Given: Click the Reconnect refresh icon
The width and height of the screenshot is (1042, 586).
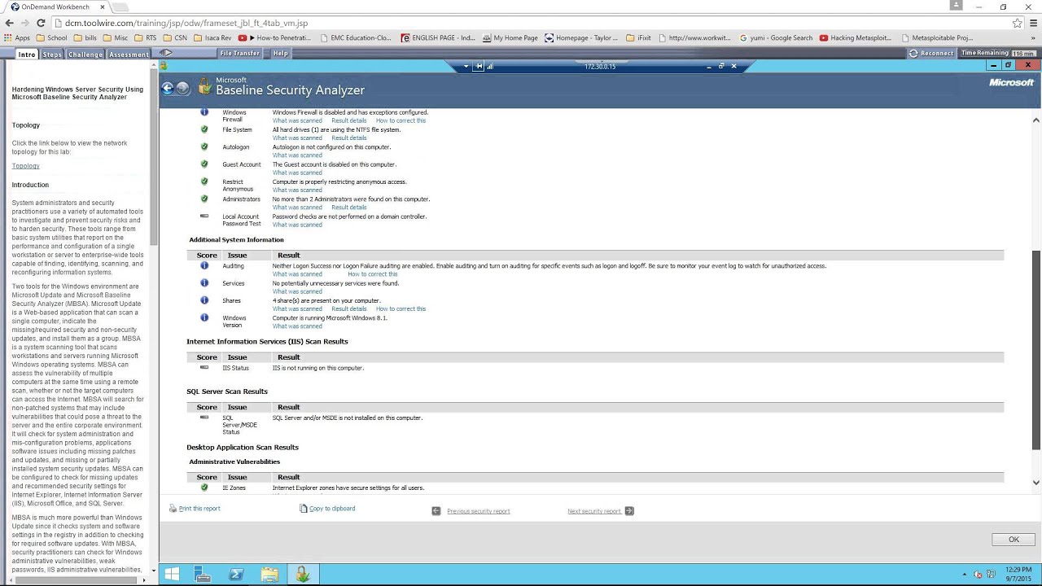Looking at the screenshot, I should pyautogui.click(x=913, y=54).
